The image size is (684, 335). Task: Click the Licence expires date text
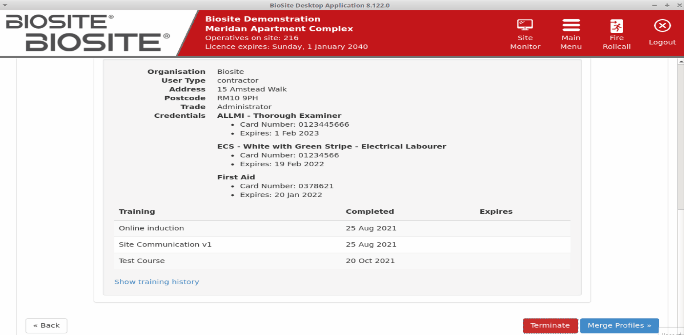[x=287, y=47]
